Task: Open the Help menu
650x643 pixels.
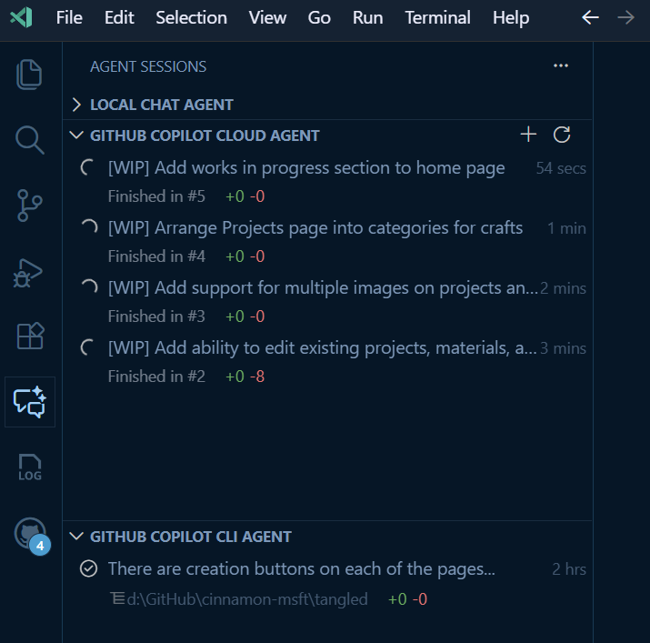Action: (511, 18)
